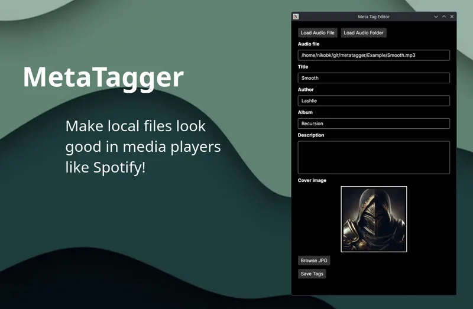Click the 'Title' field label
The width and height of the screenshot is (473, 309).
(303, 67)
